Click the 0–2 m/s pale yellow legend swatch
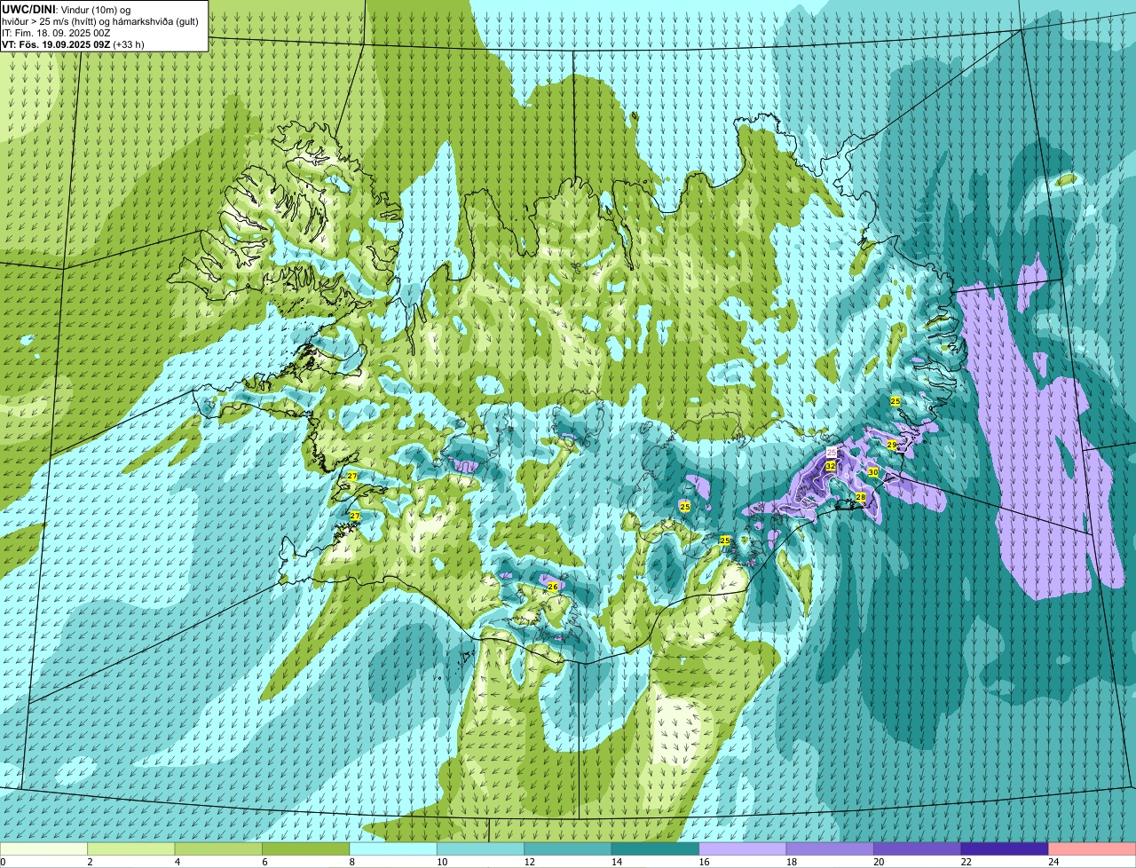The height and width of the screenshot is (868, 1136). click(44, 848)
